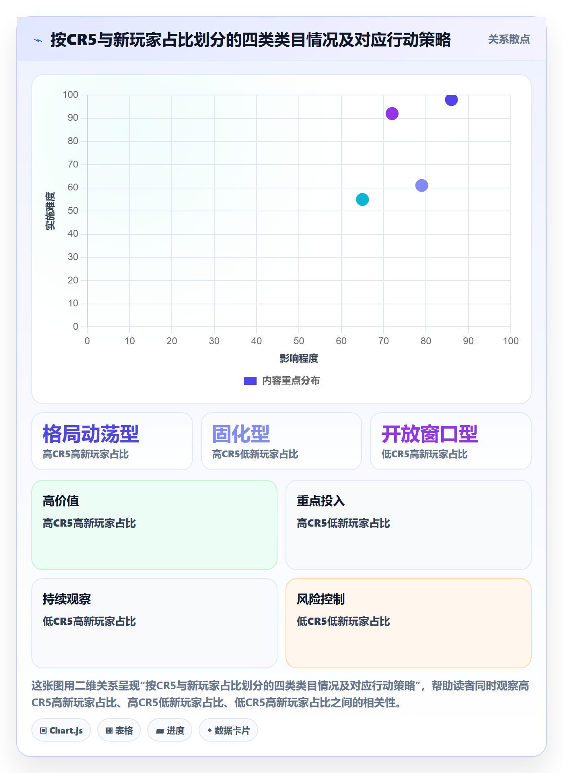Open the 开放窗口型 card
The width and height of the screenshot is (563, 773).
(x=451, y=441)
